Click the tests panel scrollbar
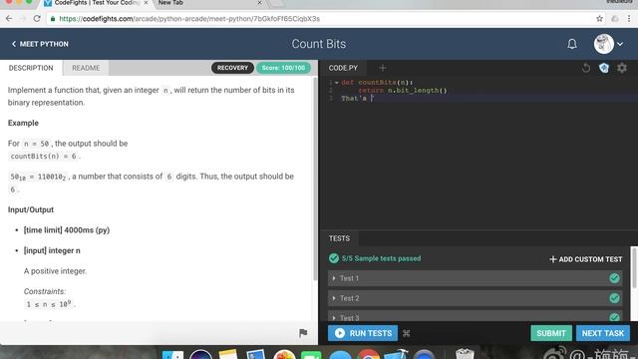 [x=634, y=268]
